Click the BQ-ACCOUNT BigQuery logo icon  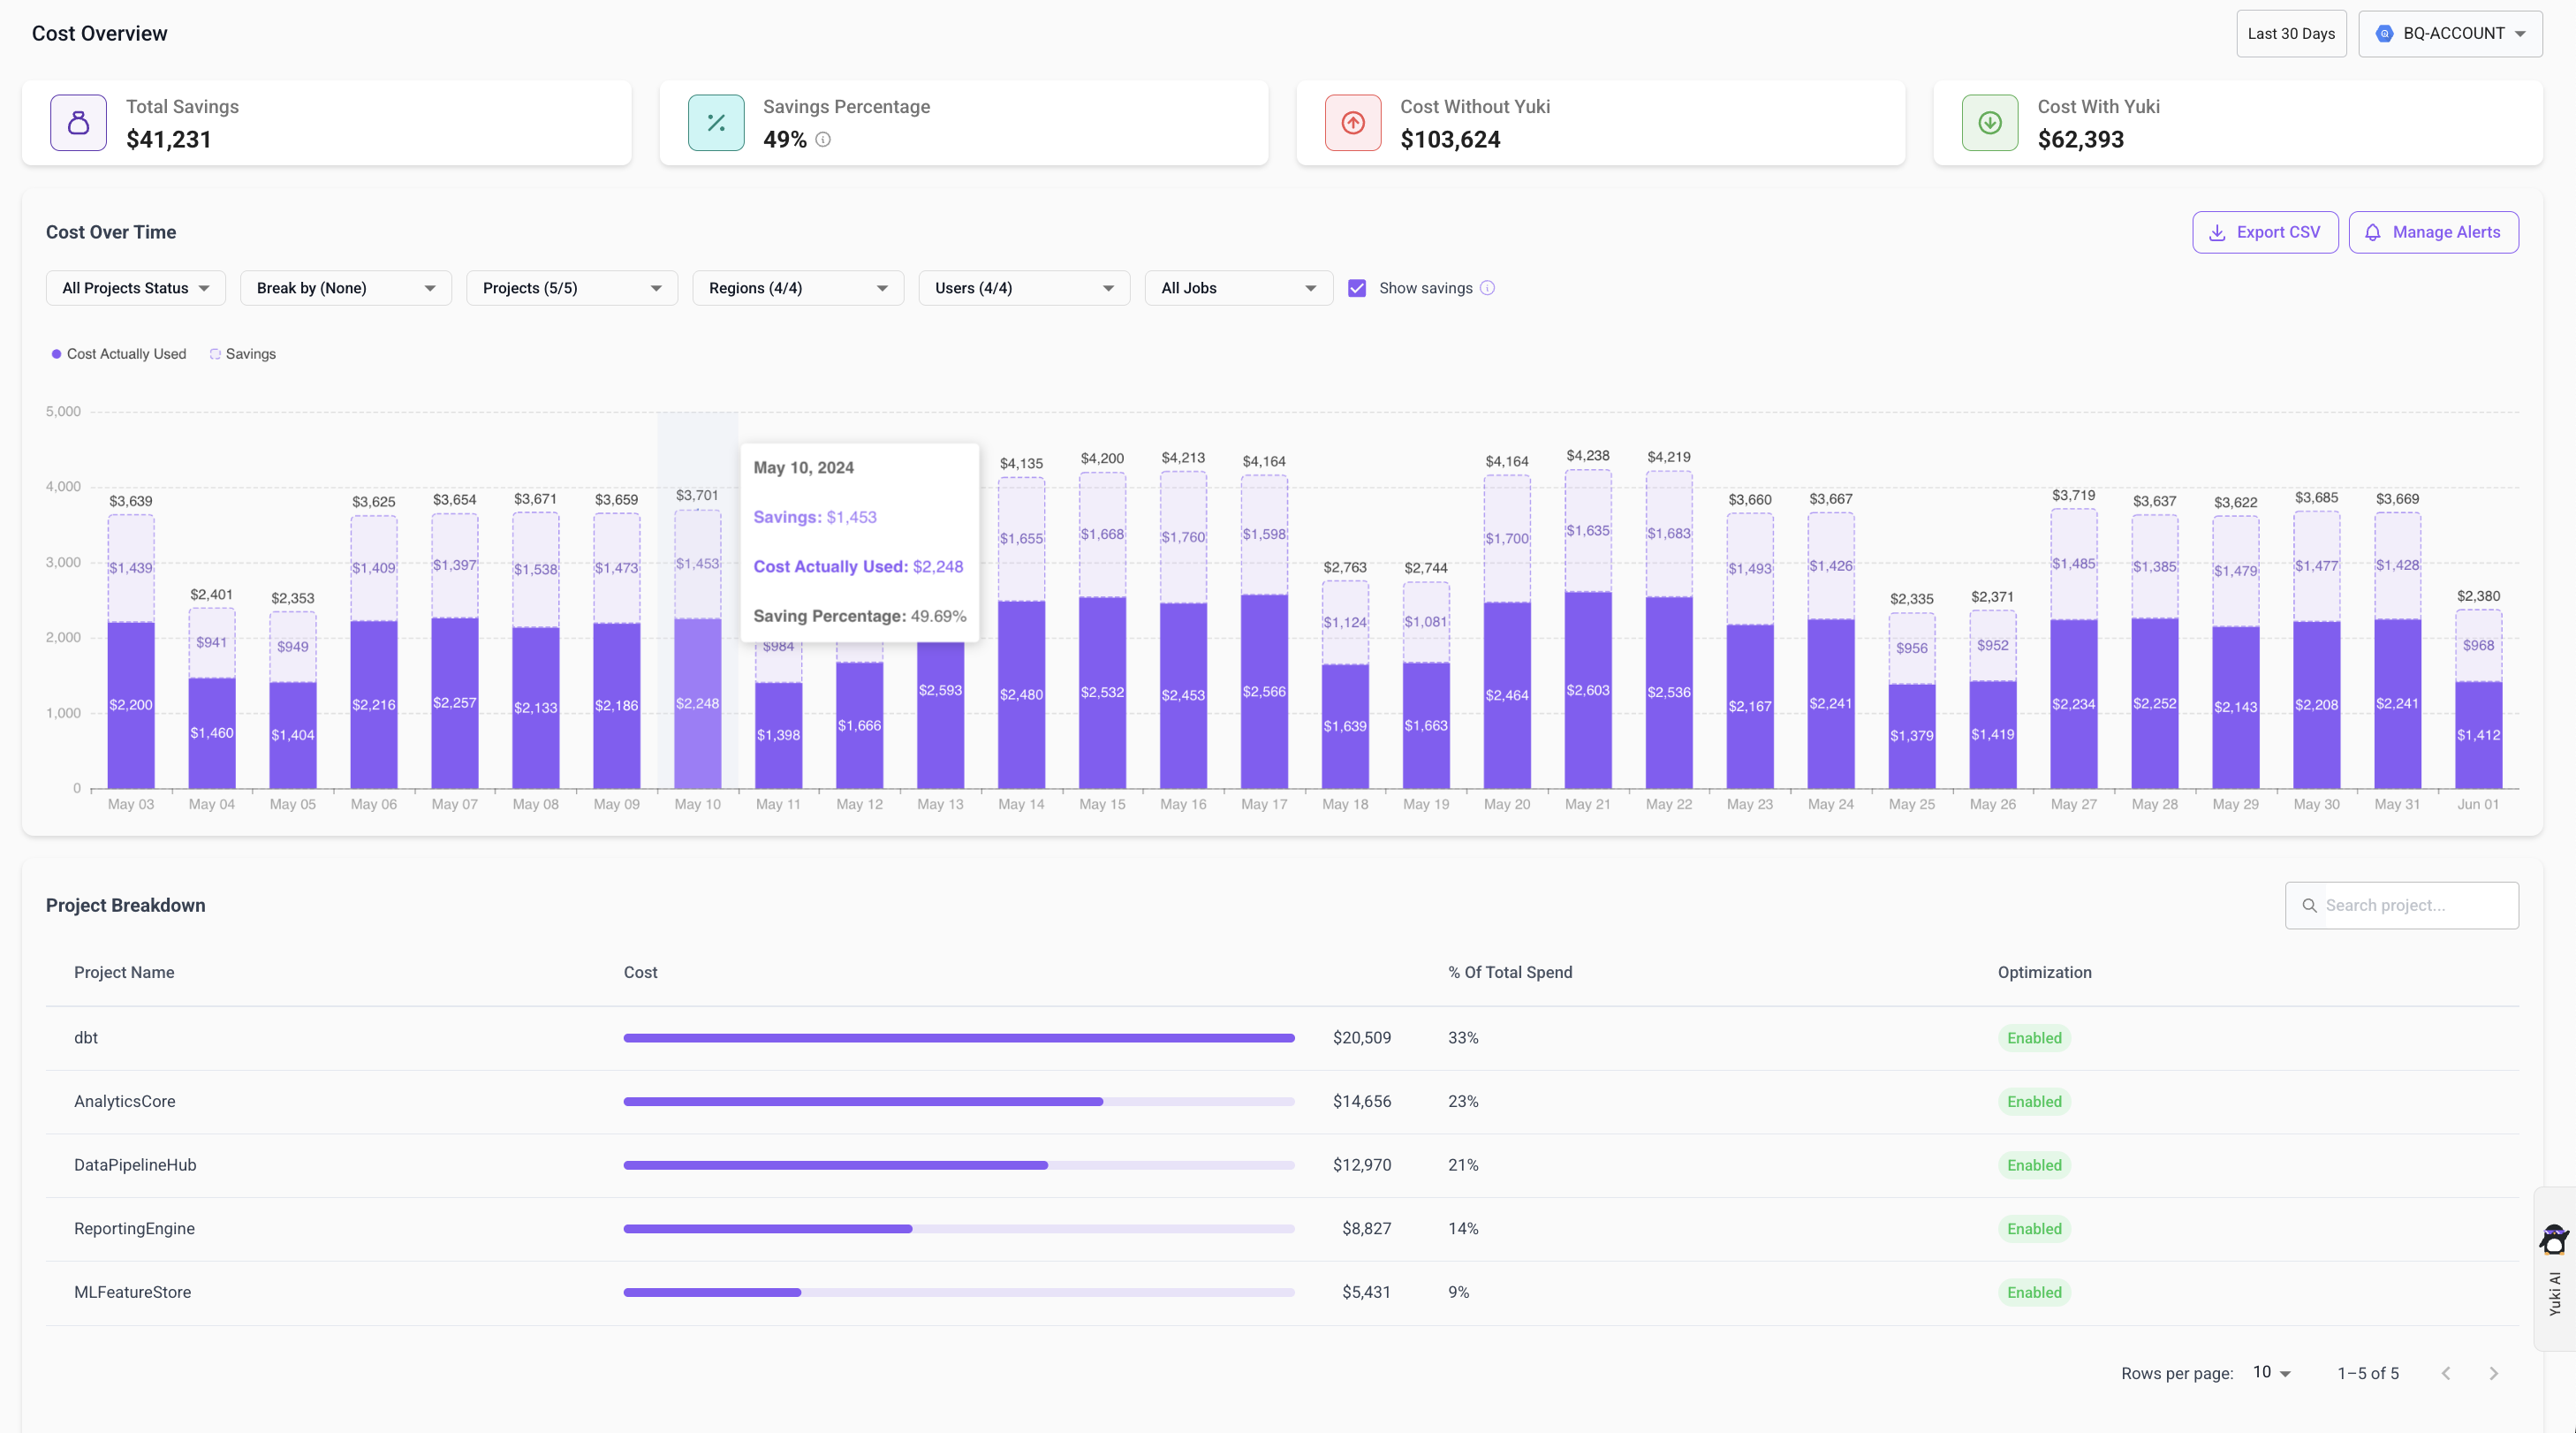pyautogui.click(x=2384, y=34)
